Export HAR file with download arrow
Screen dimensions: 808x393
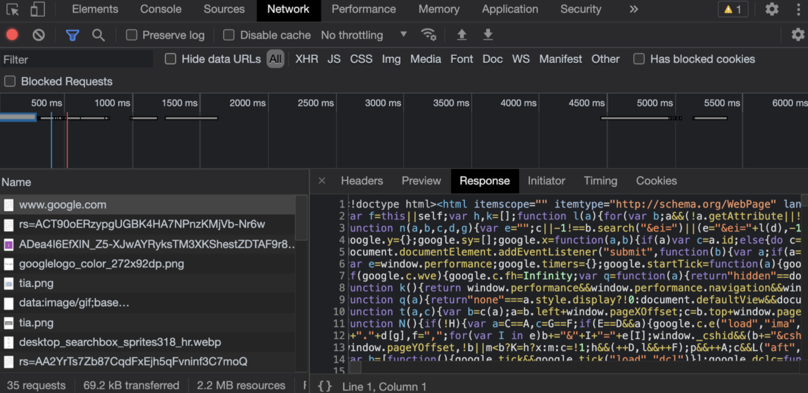[x=488, y=35]
